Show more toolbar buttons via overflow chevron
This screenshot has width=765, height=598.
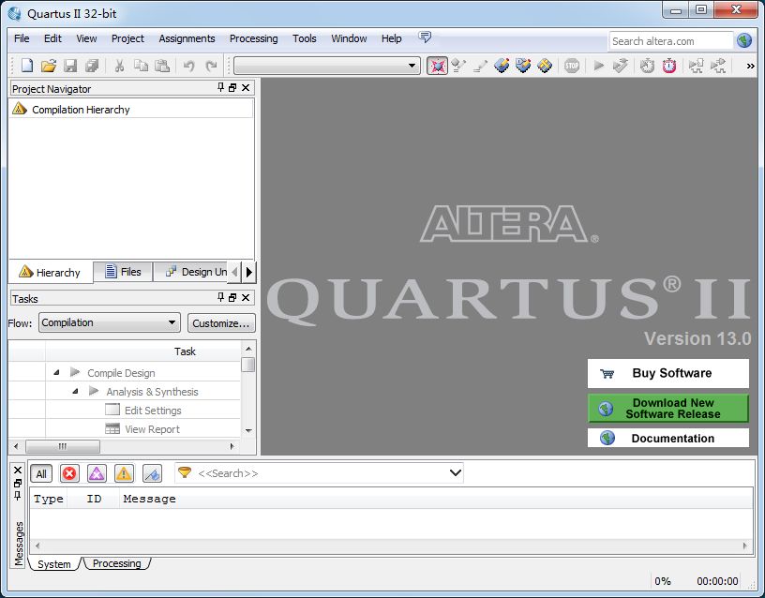(x=750, y=66)
